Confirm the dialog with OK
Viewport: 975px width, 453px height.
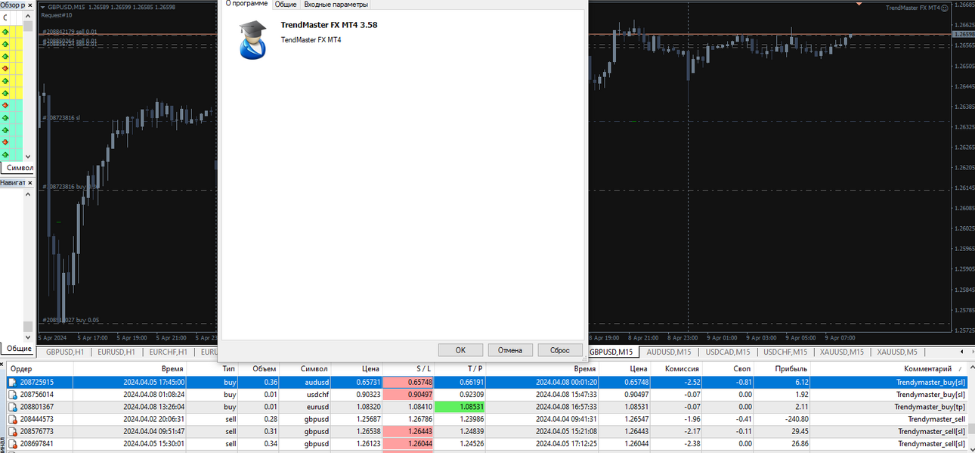[460, 350]
